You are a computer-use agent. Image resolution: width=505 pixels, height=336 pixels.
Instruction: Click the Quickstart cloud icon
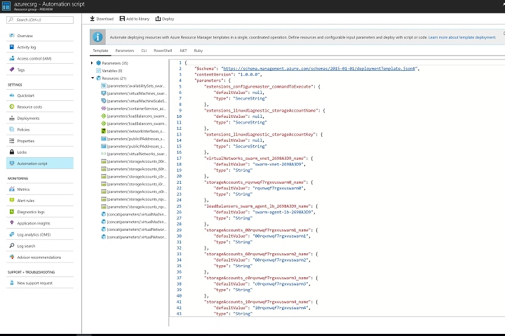pos(12,95)
